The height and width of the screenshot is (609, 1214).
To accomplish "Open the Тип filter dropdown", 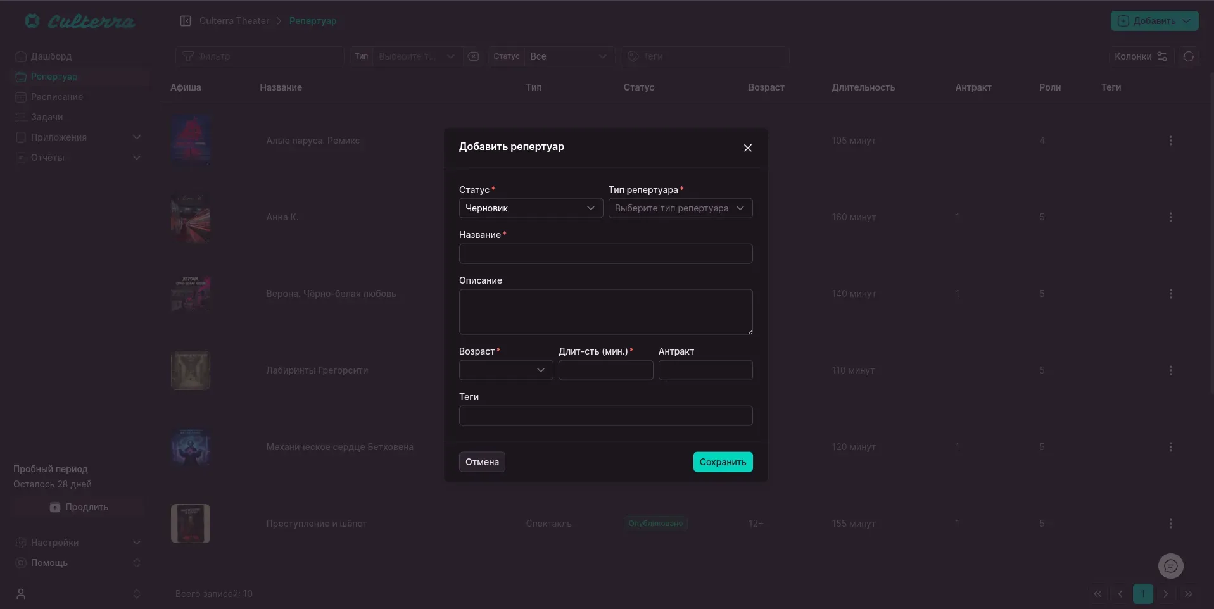I will (x=416, y=56).
